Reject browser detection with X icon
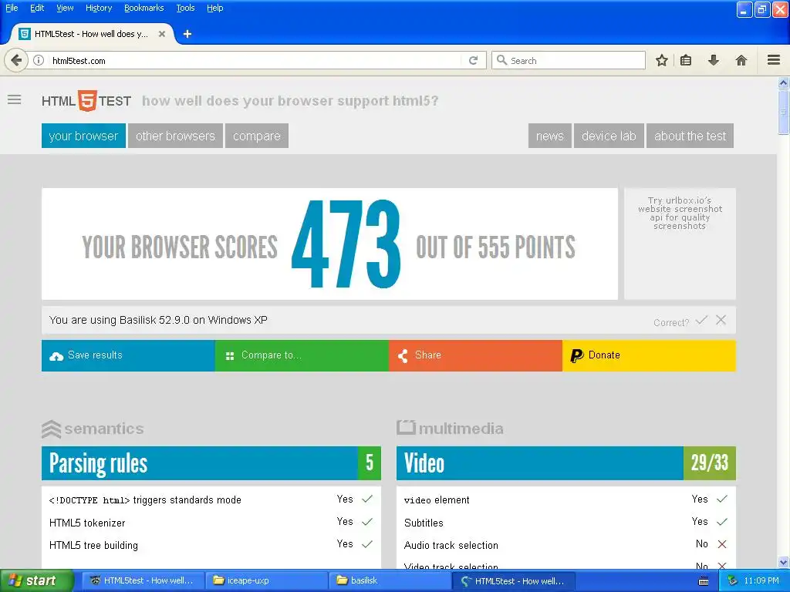 721,320
